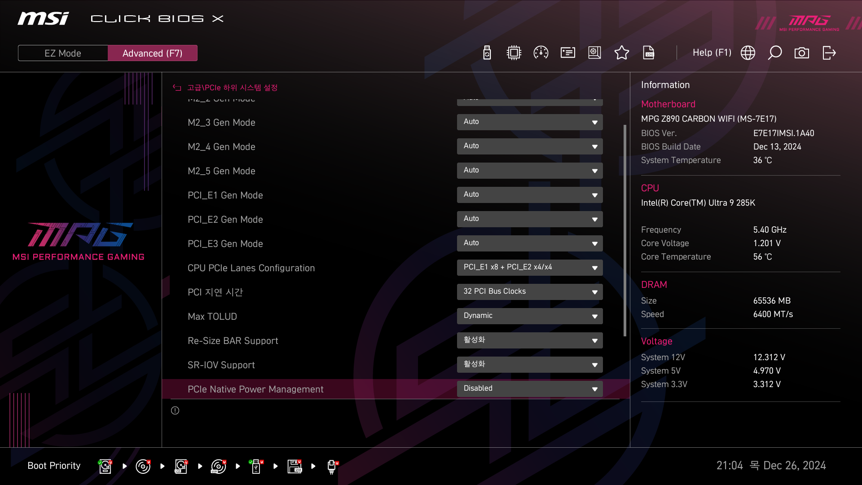The width and height of the screenshot is (862, 485).
Task: Select the Re-Size BAR Support label
Action: pos(233,341)
